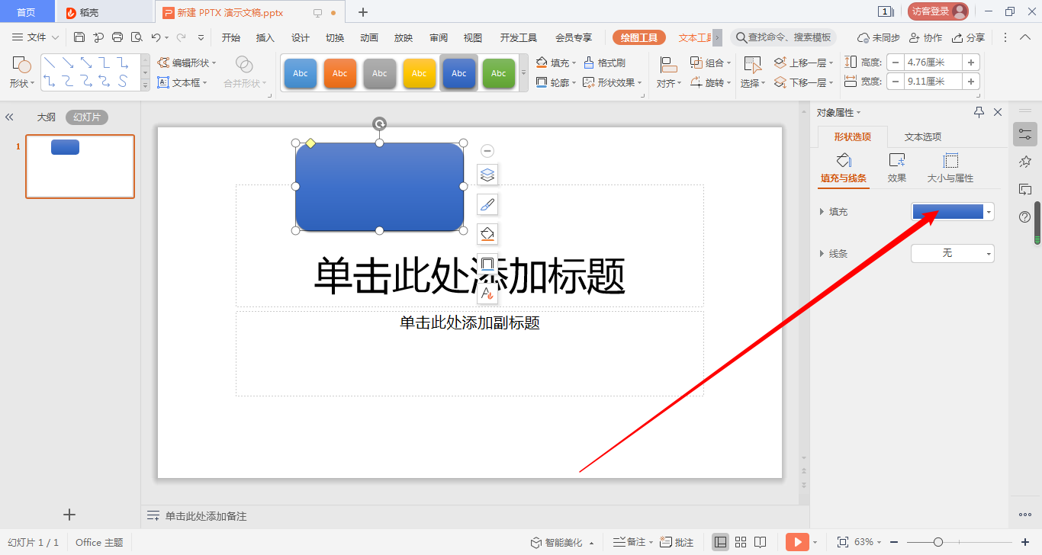Open the 线条 (Line) 无 dropdown in panel
This screenshot has width=1042, height=555.
pos(953,253)
